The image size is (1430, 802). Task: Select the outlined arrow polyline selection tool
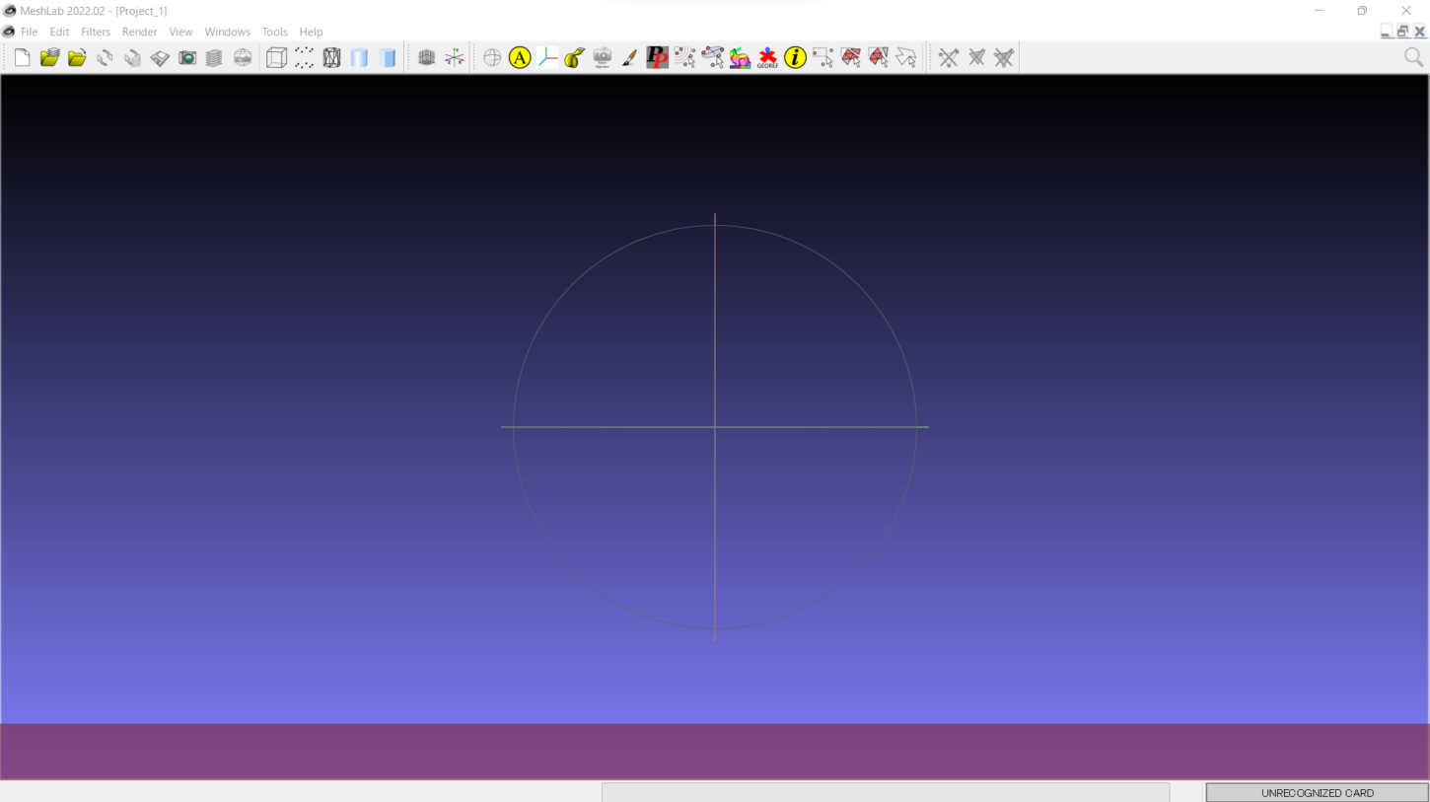[906, 58]
